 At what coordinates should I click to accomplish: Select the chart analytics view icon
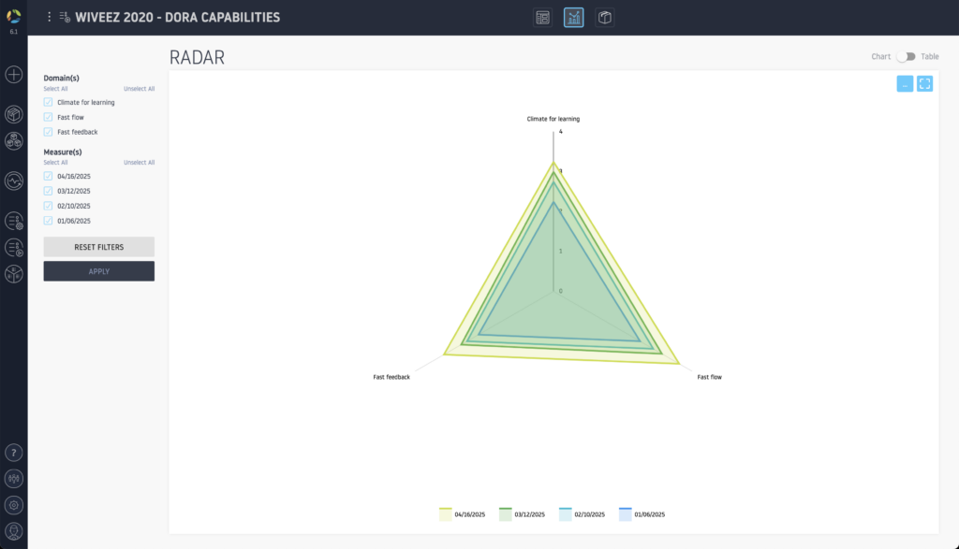[573, 18]
